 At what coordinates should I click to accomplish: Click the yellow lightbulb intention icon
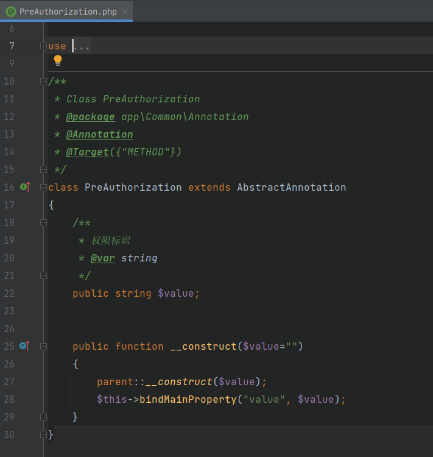(58, 60)
